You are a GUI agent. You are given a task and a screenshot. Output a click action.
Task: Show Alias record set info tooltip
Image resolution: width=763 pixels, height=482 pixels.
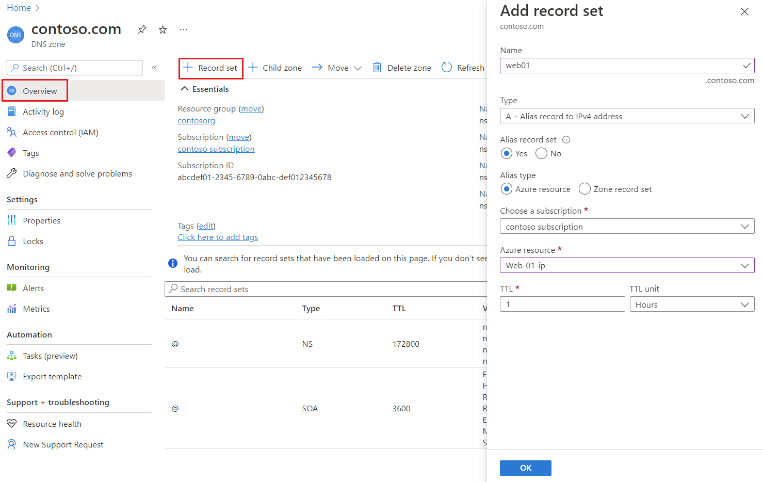coord(566,140)
